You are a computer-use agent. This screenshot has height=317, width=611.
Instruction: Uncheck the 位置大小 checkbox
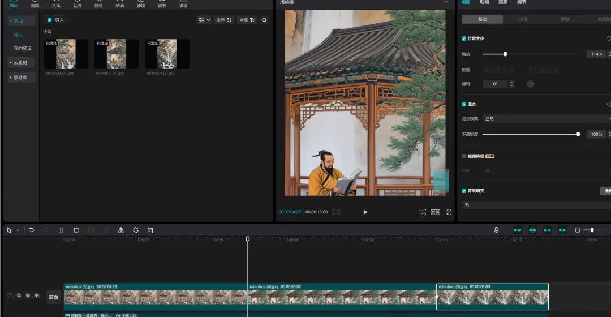click(464, 38)
